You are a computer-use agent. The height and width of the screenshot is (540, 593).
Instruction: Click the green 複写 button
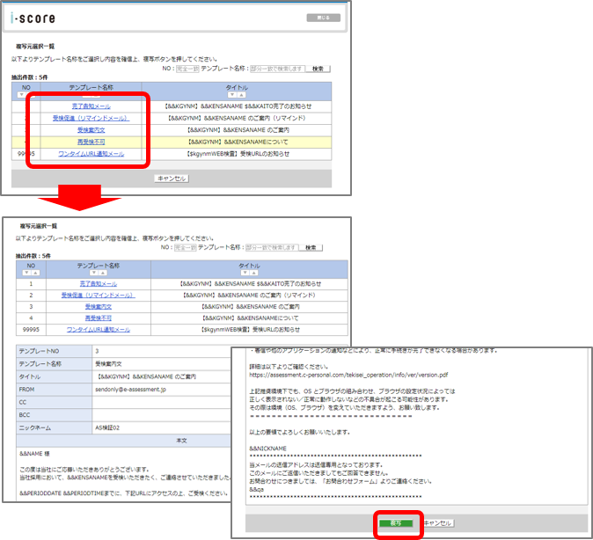396,523
